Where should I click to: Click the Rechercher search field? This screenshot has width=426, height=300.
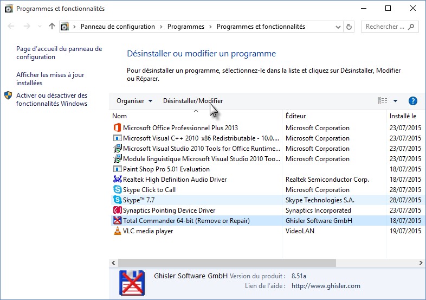pyautogui.click(x=385, y=27)
